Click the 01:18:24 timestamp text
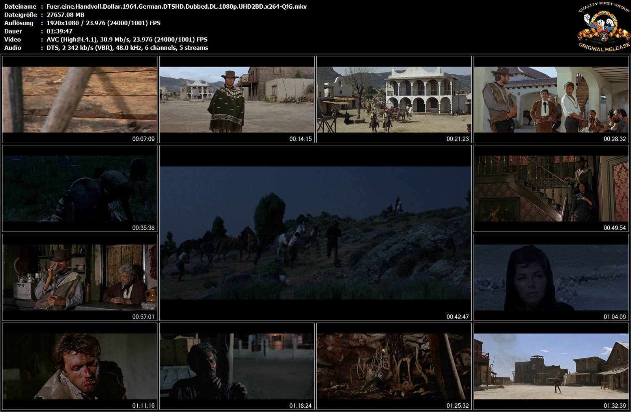Viewport: 631px width, 412px height. (301, 406)
